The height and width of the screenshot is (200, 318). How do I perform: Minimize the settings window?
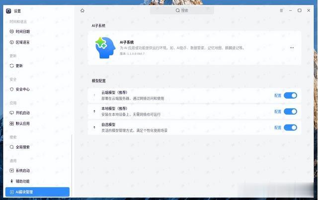[x=290, y=10]
